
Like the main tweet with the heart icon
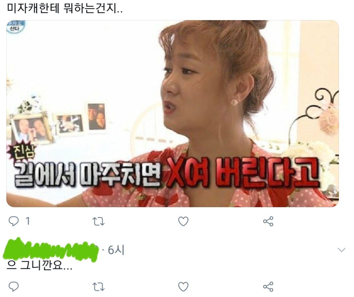[183, 221]
